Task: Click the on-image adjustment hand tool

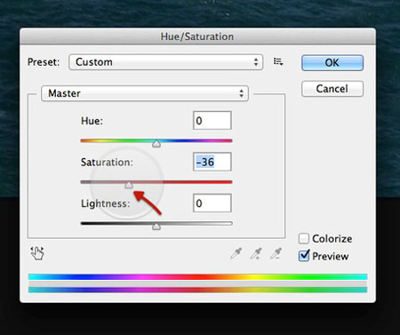Action: click(37, 253)
